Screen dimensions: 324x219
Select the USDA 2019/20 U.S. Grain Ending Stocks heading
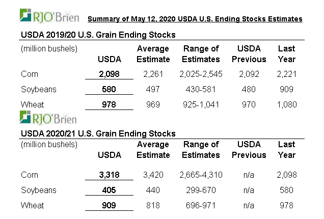pos(97,35)
